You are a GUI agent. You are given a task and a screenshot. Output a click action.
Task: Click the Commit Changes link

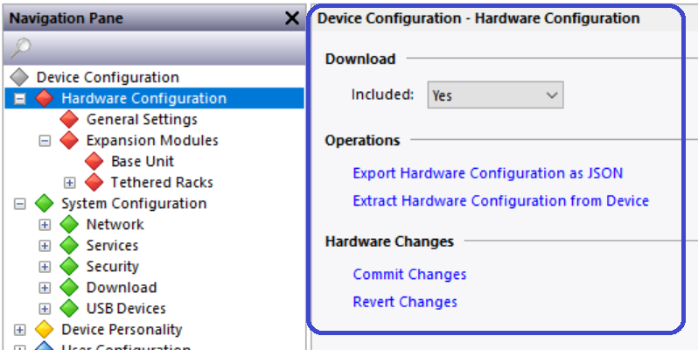point(409,275)
